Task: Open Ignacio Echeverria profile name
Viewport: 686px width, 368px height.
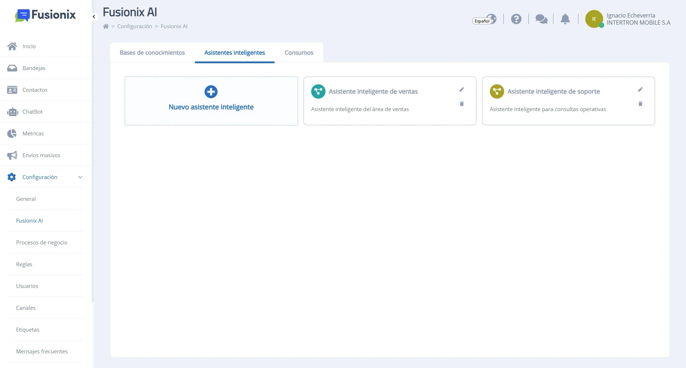Action: [631, 15]
